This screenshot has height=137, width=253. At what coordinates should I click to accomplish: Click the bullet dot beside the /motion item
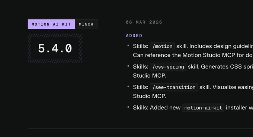(128, 46)
